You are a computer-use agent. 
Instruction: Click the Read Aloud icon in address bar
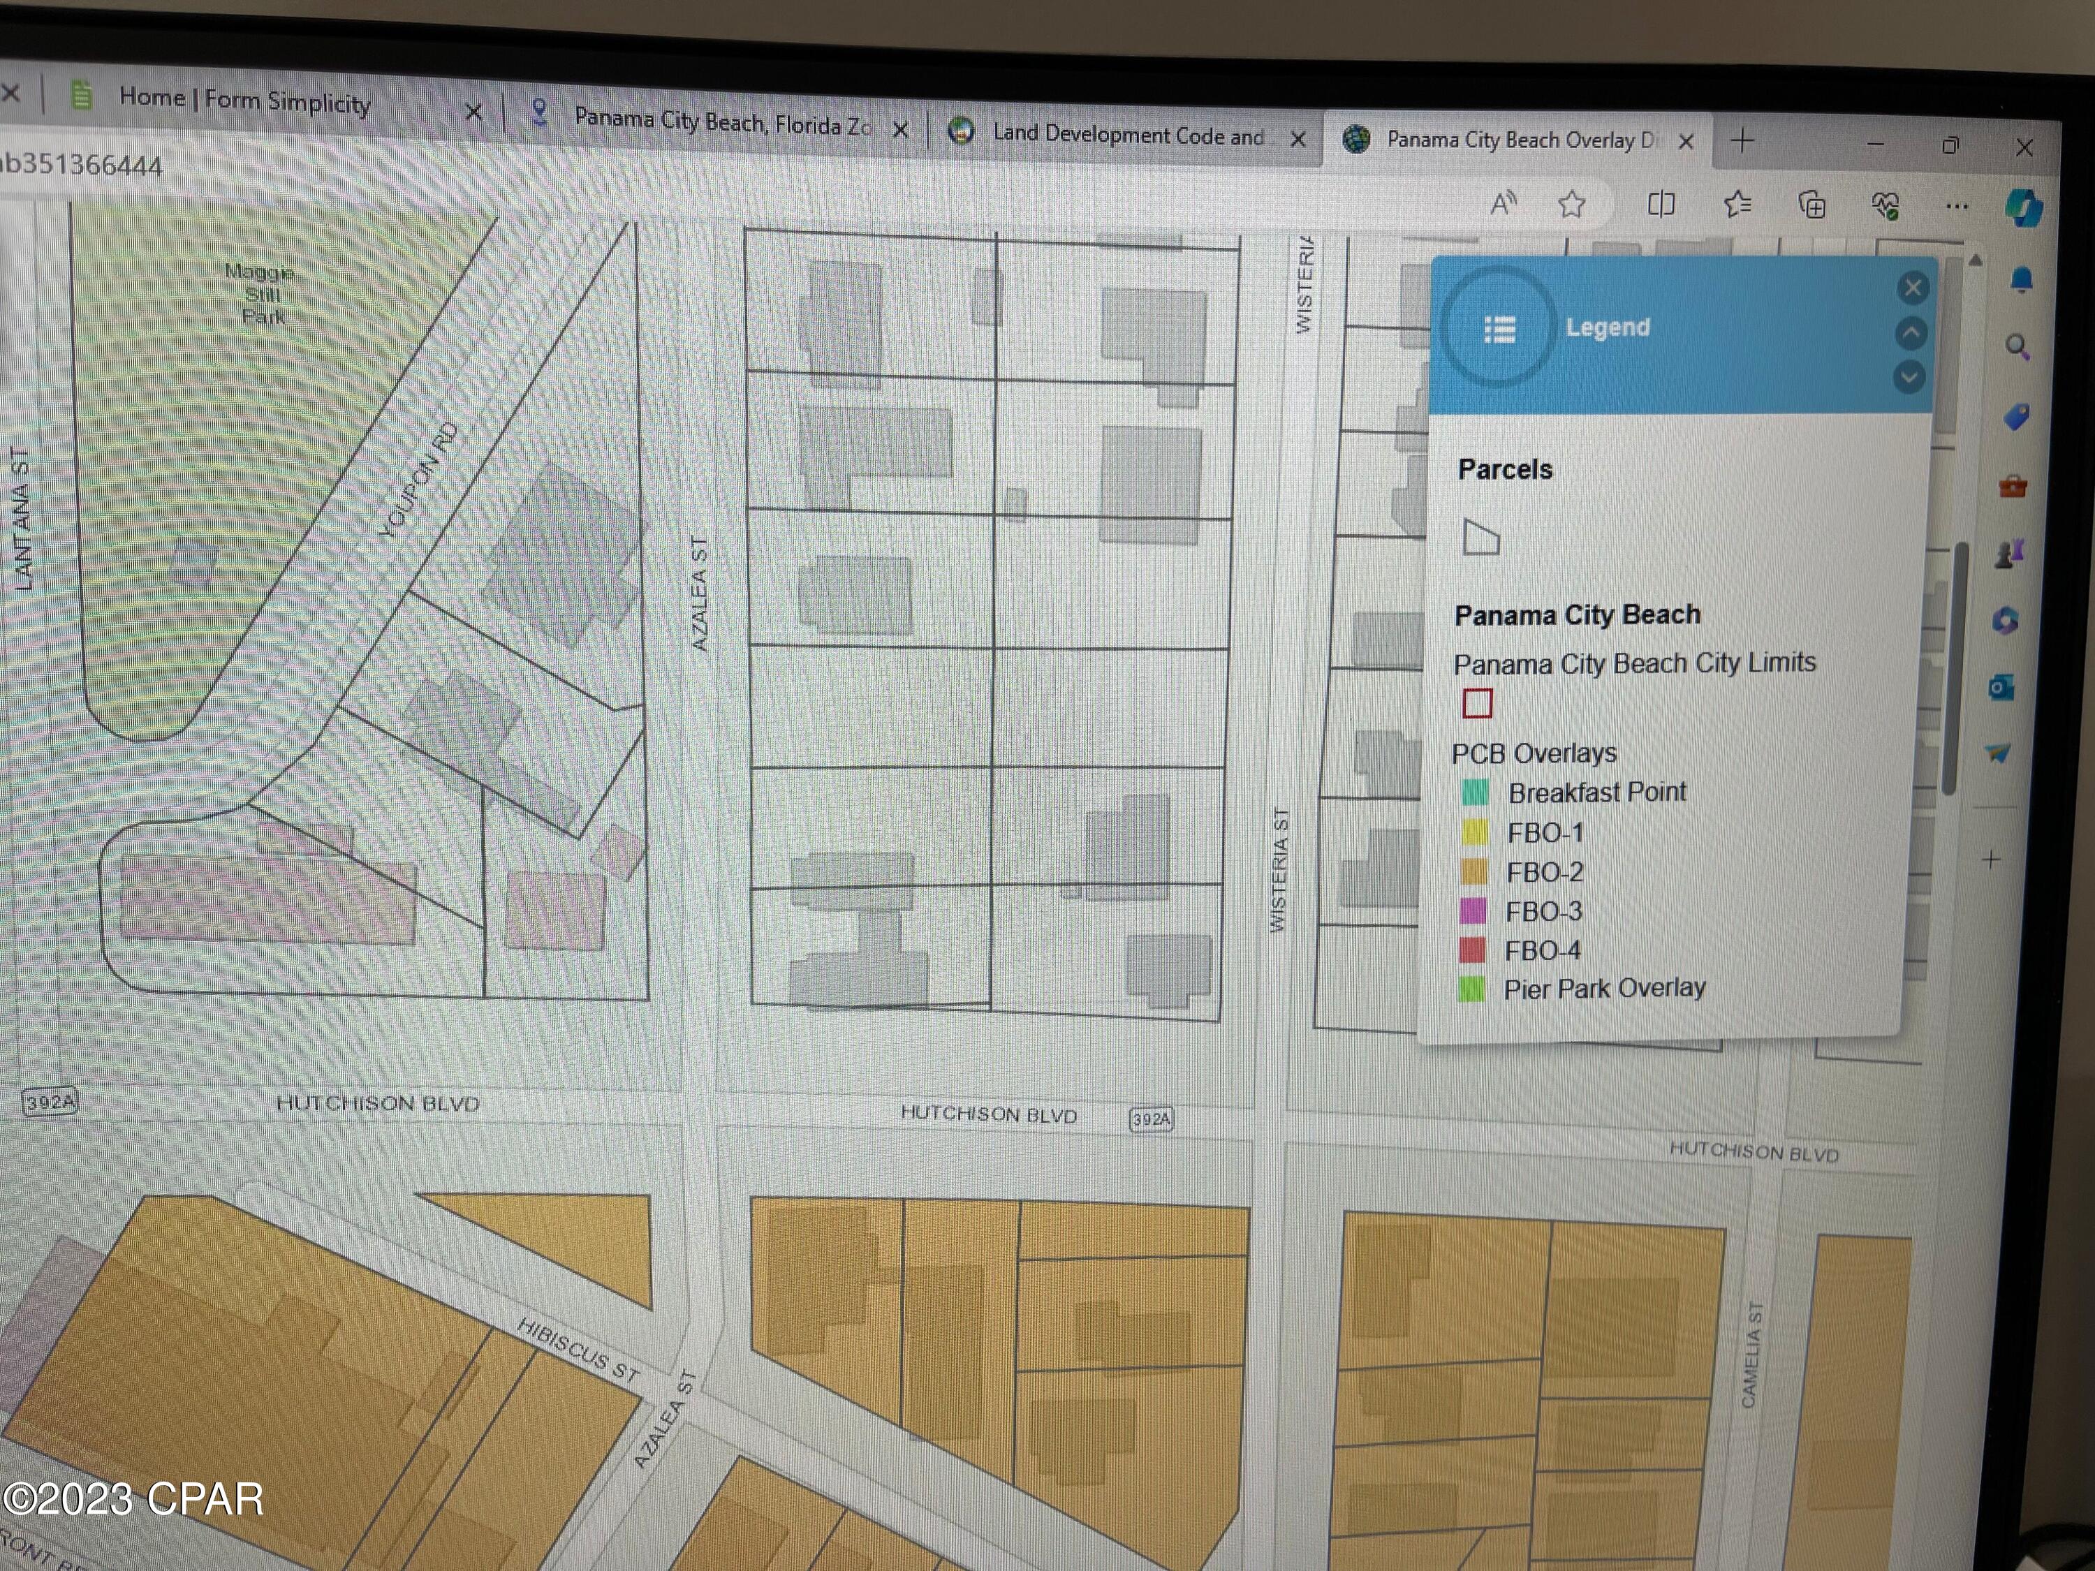[1503, 202]
